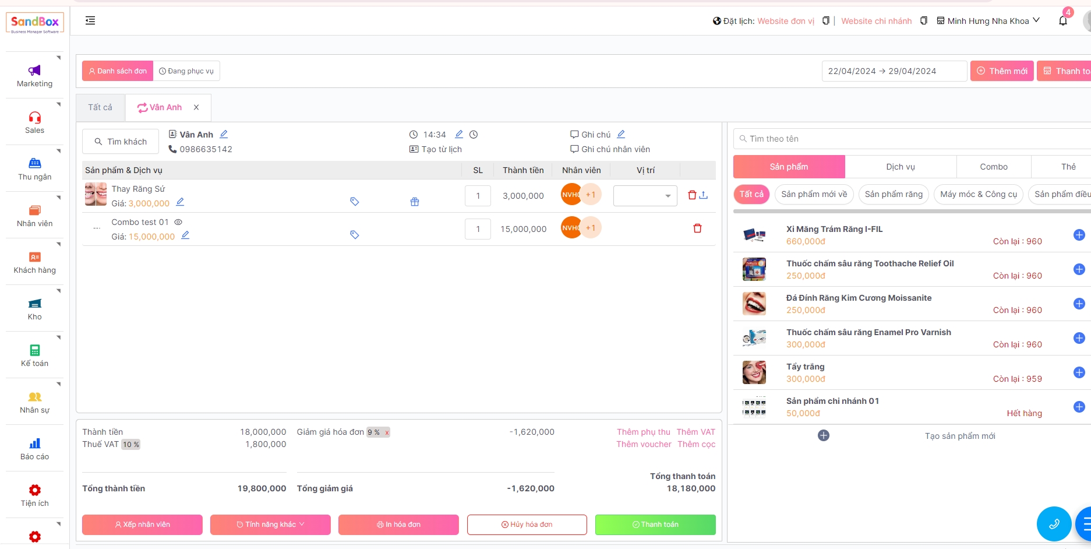The image size is (1091, 549).
Task: Select the Sản phẩm răng filter chip
Action: (893, 194)
